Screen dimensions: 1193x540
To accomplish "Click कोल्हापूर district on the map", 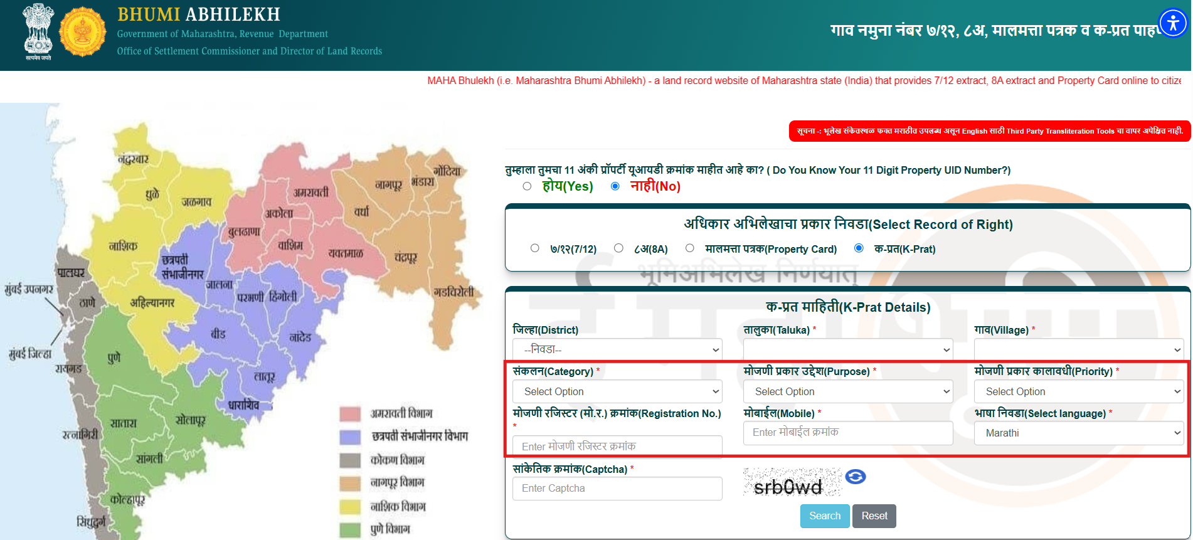I will point(127,500).
